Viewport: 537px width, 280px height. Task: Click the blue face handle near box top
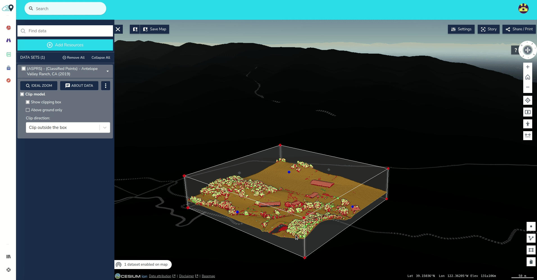(289, 172)
